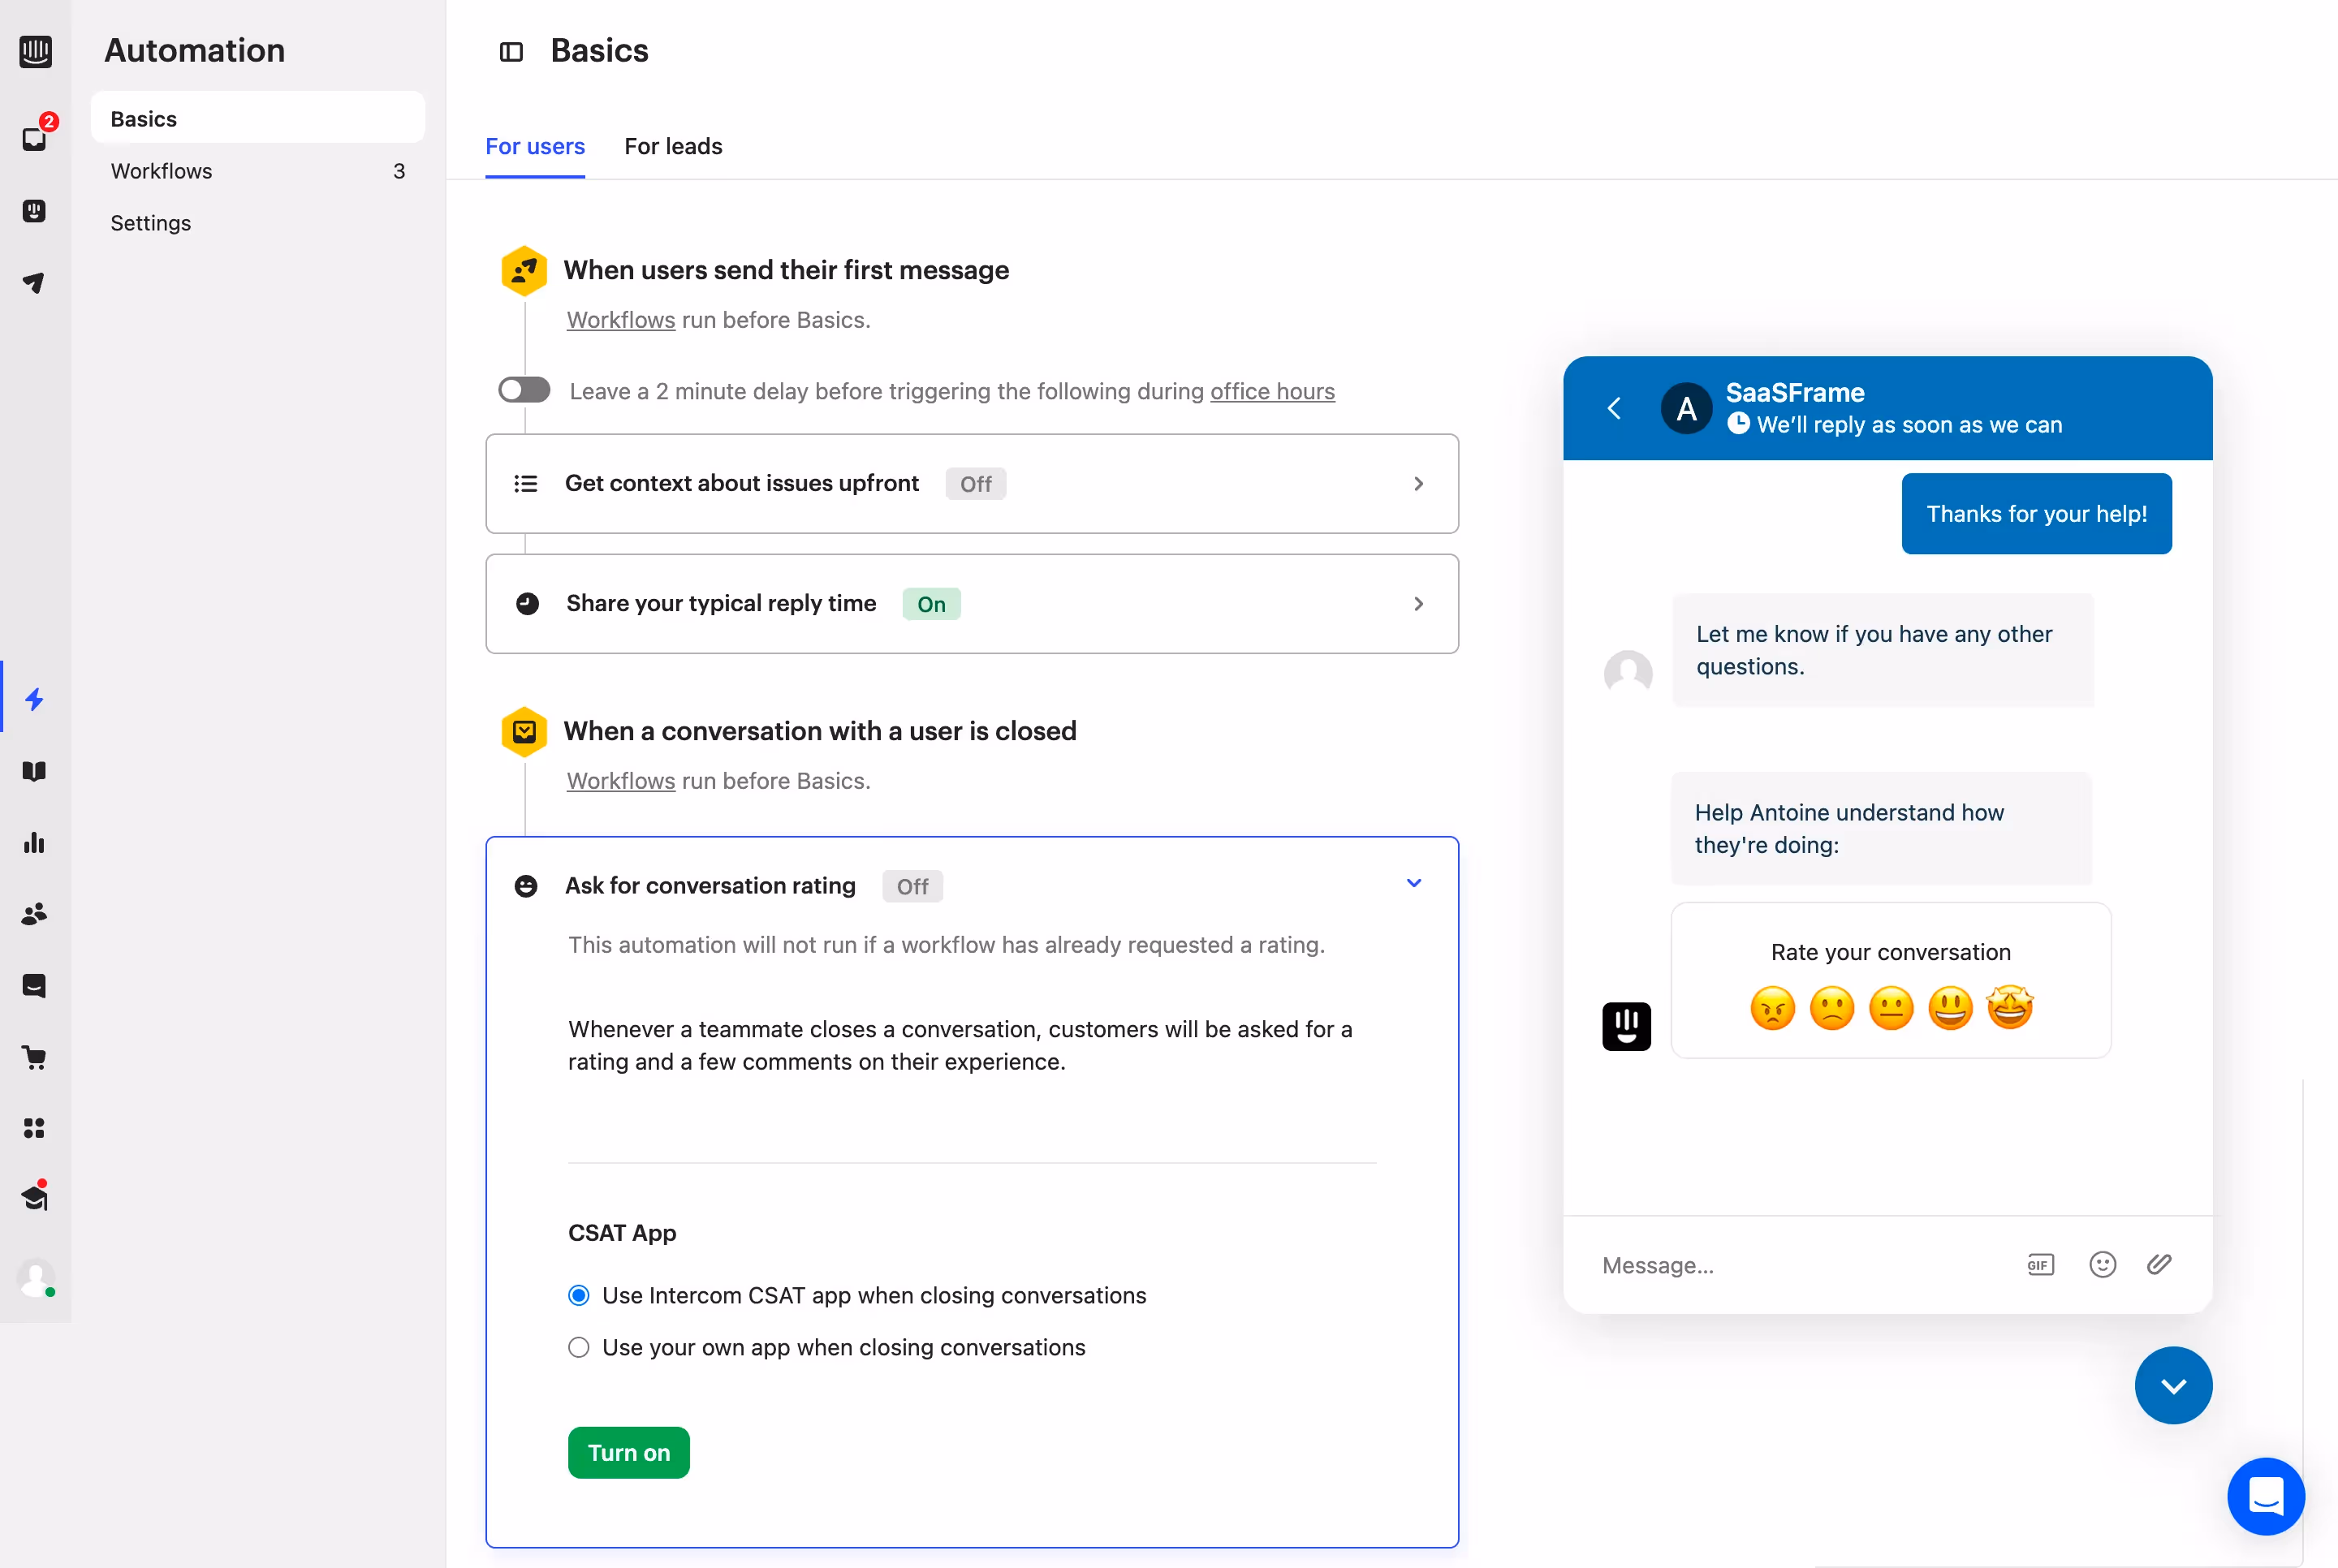Collapse the Ask for conversation rating section
This screenshot has width=2338, height=1568.
(x=1413, y=883)
